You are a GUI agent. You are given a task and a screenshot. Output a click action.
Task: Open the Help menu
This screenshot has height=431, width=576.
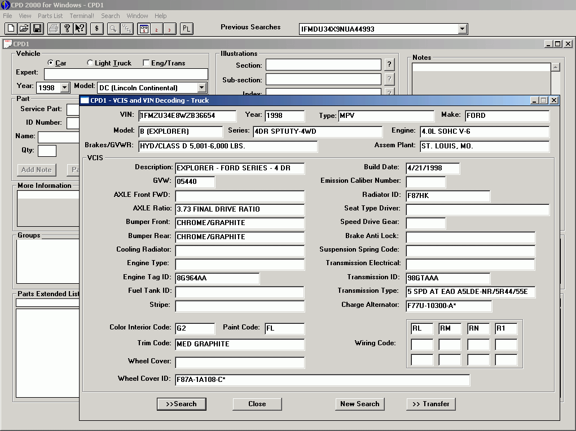click(161, 16)
